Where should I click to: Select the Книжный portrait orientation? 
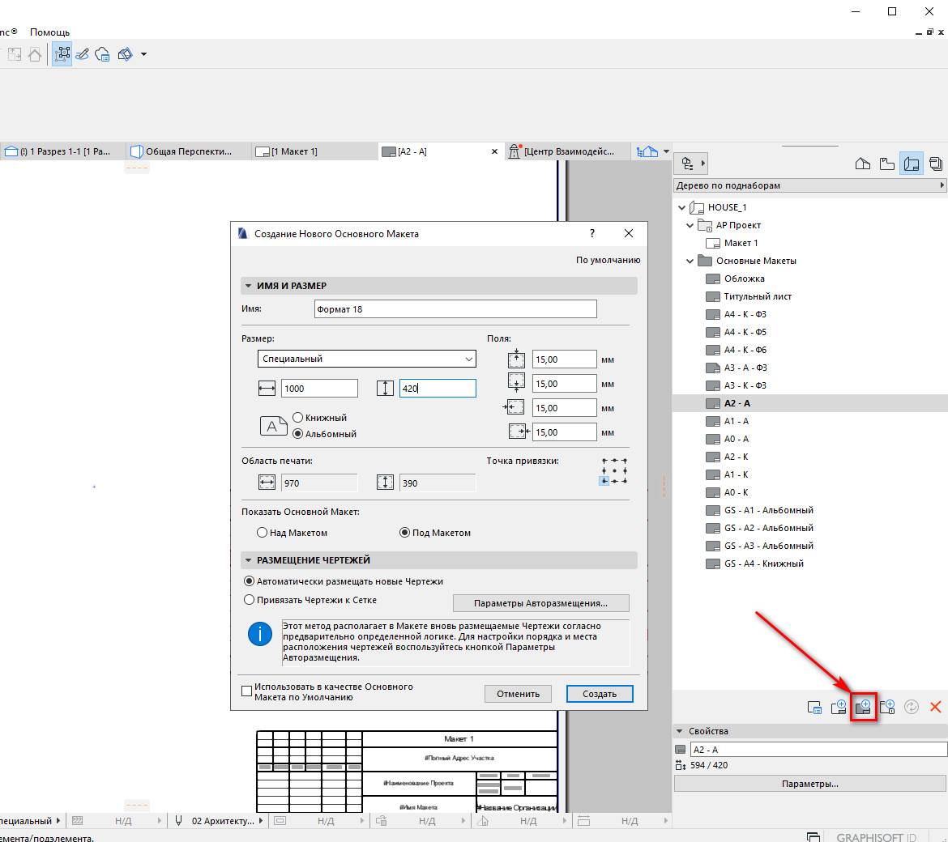tap(298, 418)
